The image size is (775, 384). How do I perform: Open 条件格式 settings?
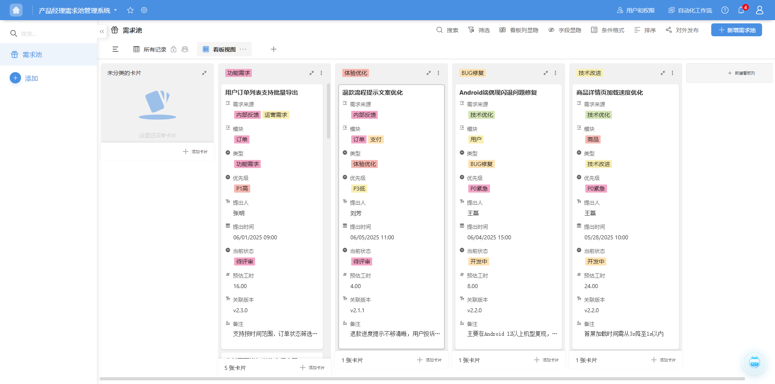(x=607, y=30)
